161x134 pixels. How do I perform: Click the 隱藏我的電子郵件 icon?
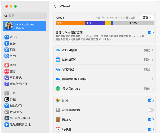tap(58, 79)
